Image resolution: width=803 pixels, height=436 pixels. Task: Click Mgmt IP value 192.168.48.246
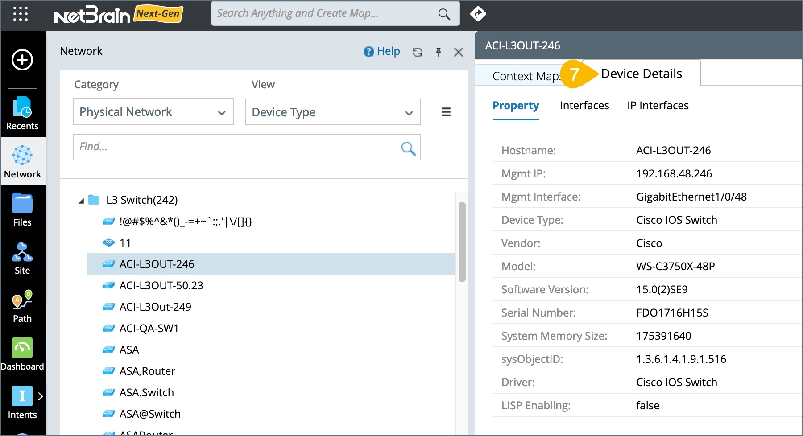click(x=674, y=174)
